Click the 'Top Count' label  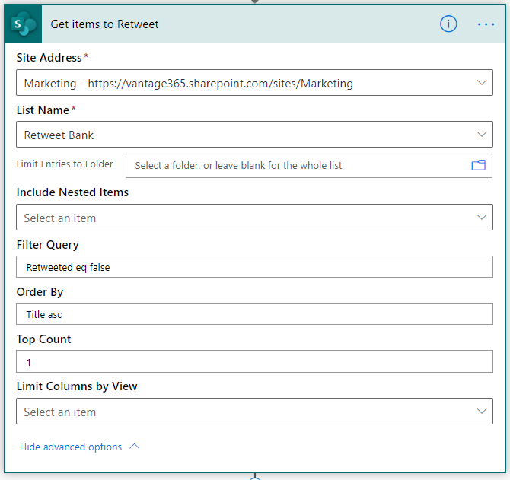(x=43, y=339)
